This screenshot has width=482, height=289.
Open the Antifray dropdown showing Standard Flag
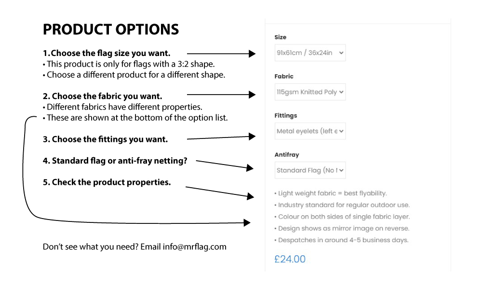tap(310, 170)
